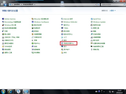Open 日期和时间
Viewport: 126px width, 94px height.
coord(37,37)
